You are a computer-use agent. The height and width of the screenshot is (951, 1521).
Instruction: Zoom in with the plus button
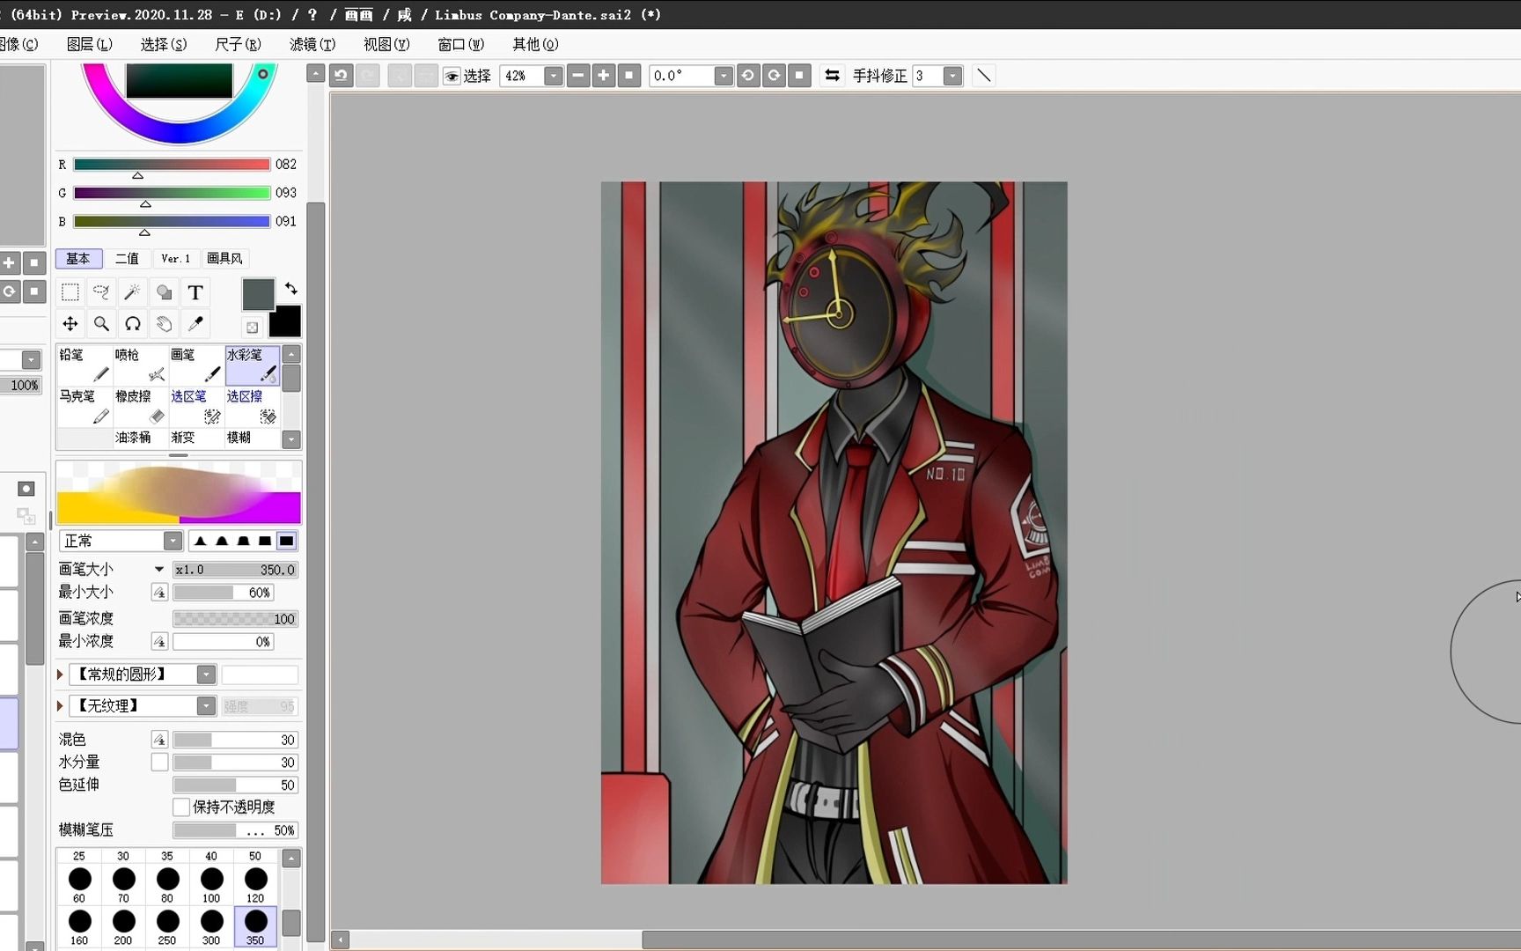[604, 76]
